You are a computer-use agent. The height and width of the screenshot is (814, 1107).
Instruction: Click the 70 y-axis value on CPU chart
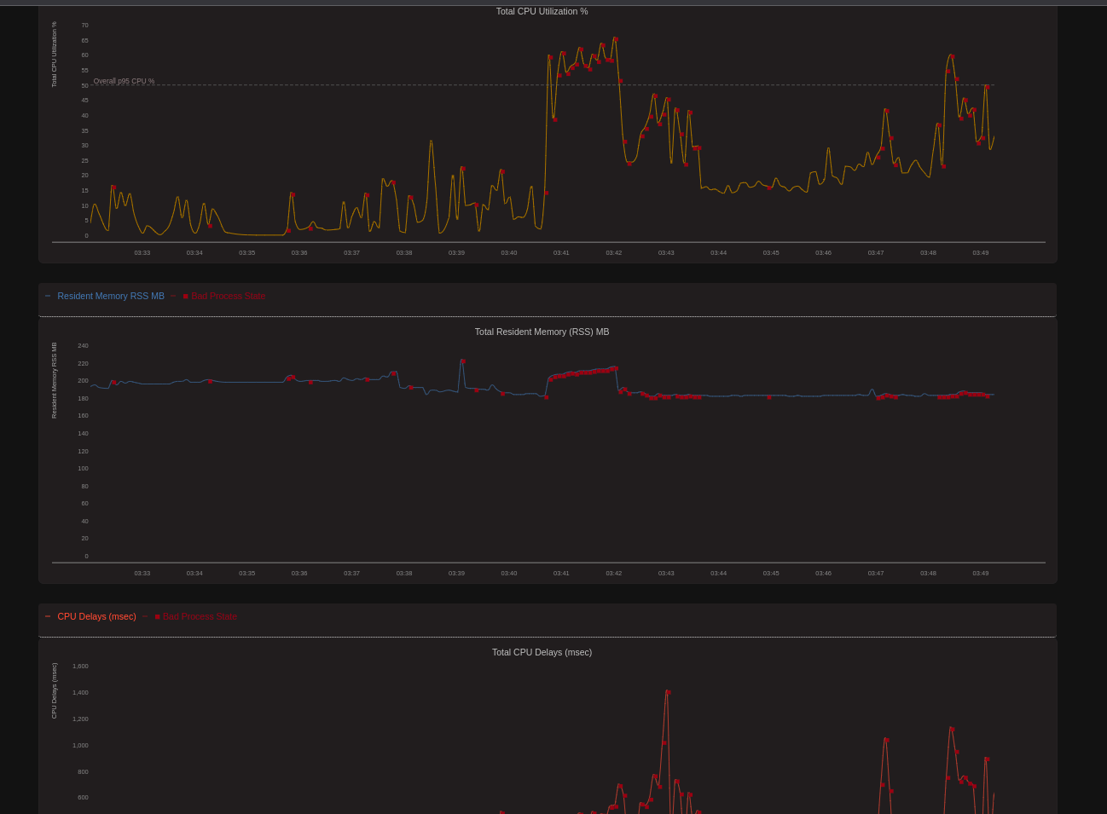coord(84,25)
